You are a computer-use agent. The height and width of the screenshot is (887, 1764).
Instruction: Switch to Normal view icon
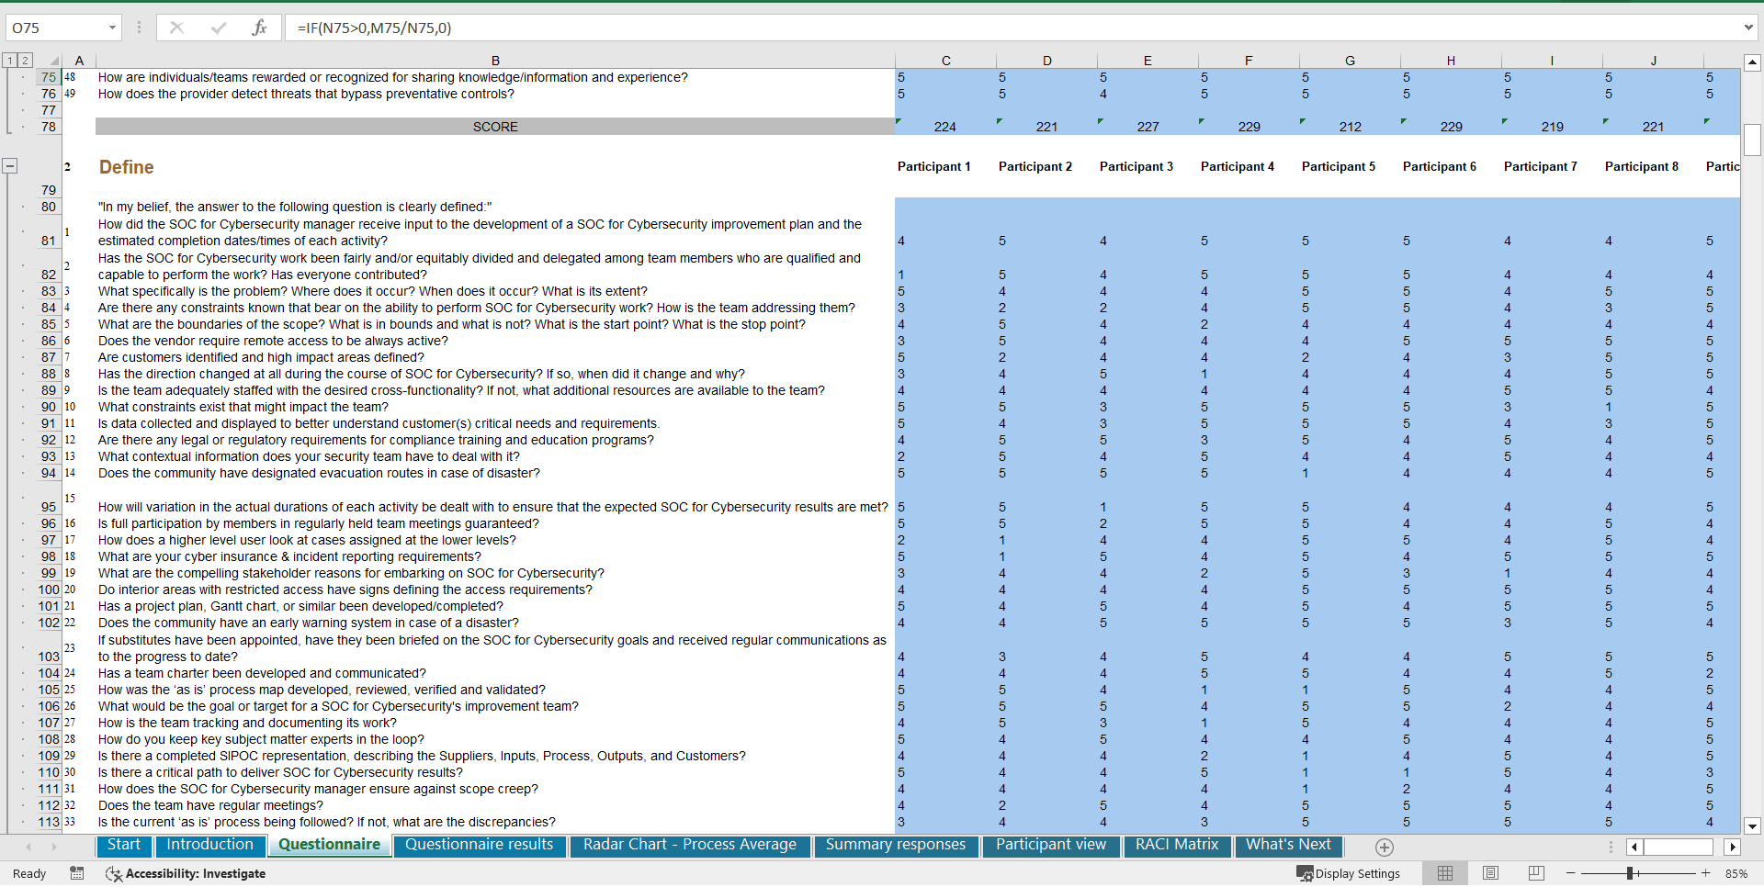click(x=1445, y=873)
